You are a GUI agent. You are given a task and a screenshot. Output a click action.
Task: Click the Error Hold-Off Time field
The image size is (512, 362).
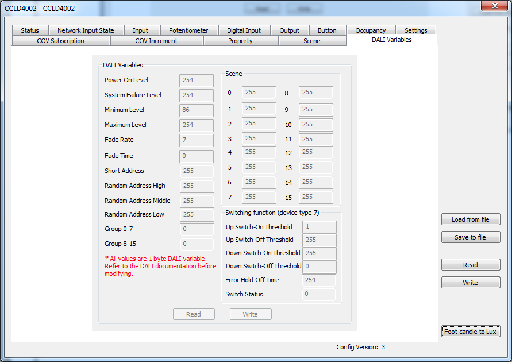(x=319, y=280)
